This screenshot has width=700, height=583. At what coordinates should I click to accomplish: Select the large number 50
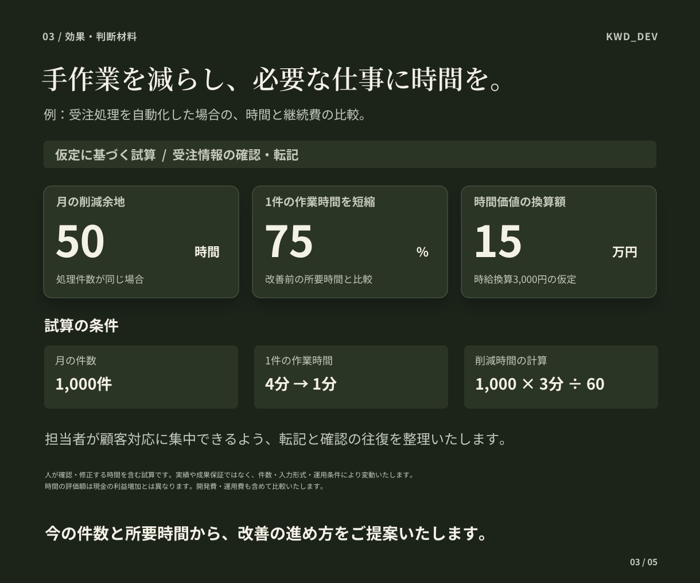(80, 242)
